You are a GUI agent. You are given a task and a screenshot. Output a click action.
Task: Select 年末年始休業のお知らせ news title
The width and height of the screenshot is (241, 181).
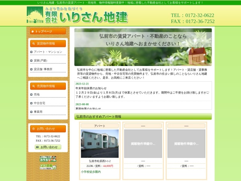[x=91, y=88]
